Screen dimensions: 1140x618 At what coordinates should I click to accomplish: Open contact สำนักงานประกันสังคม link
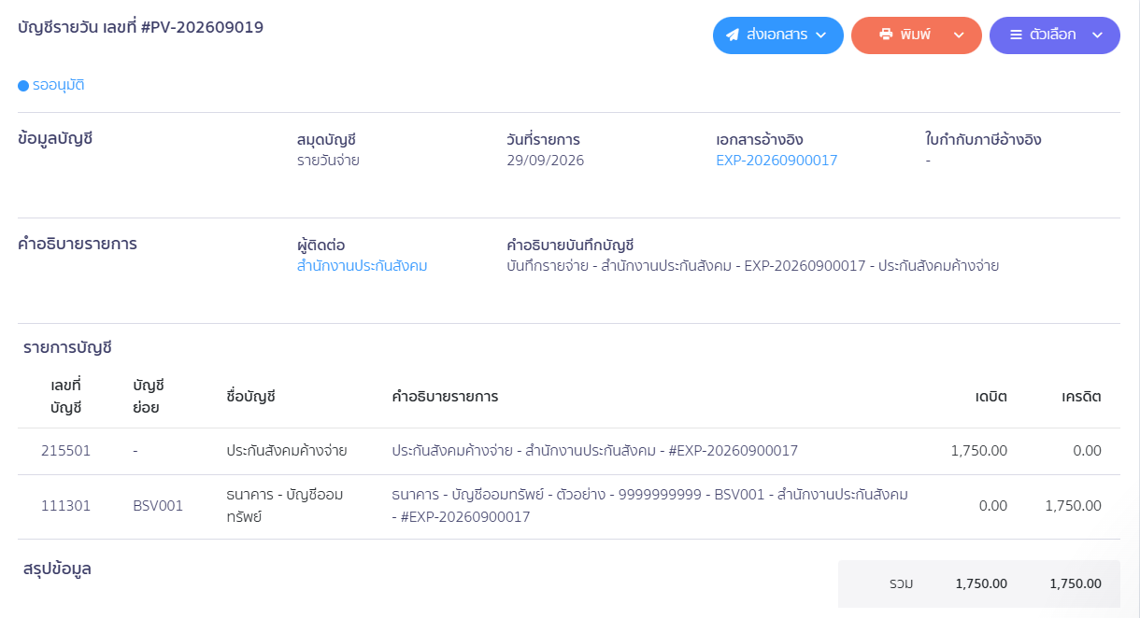point(362,266)
